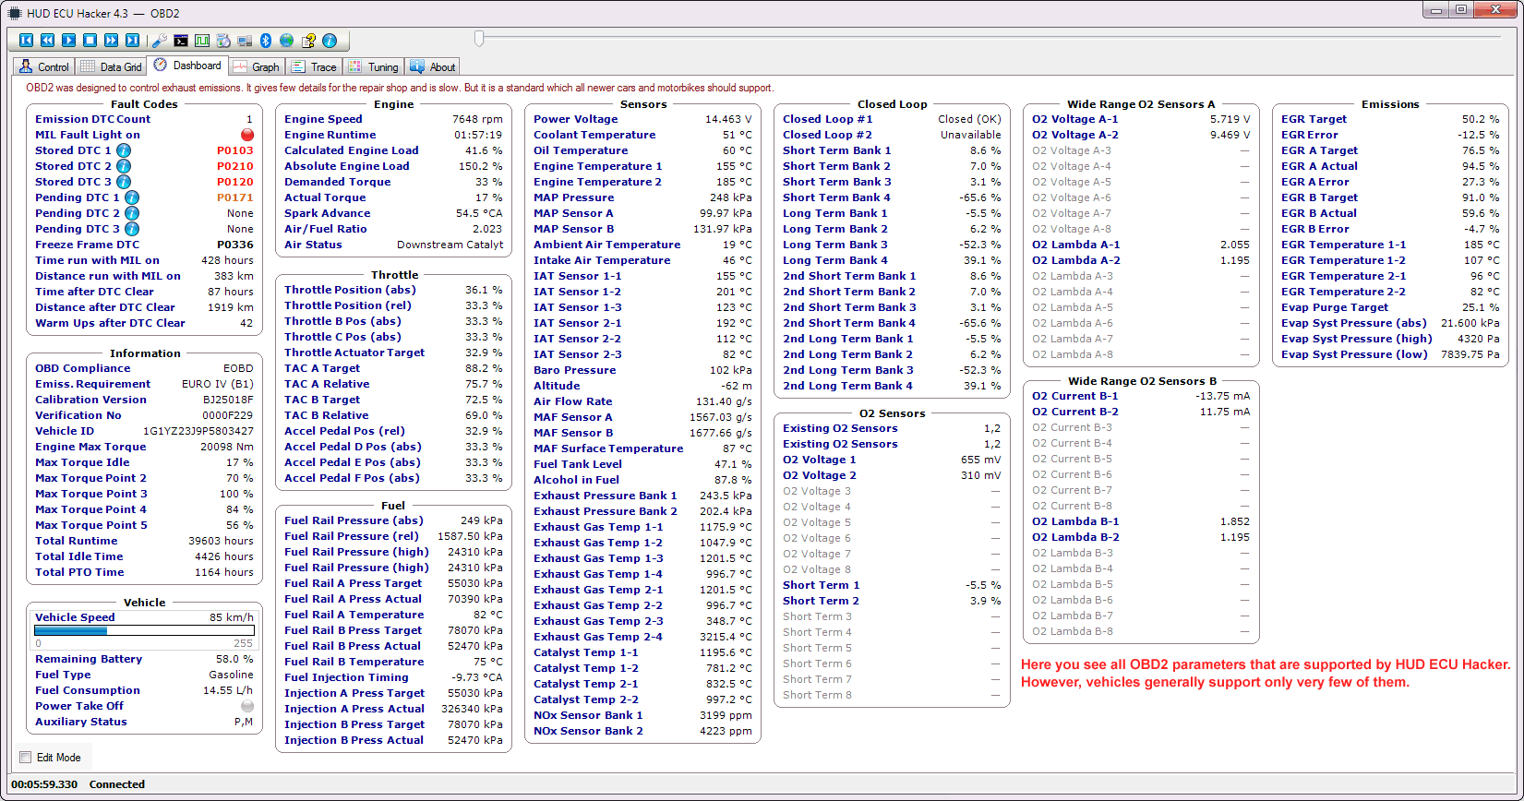Click the Fuel Injection Timing label
This screenshot has height=801, width=1524.
pos(346,677)
